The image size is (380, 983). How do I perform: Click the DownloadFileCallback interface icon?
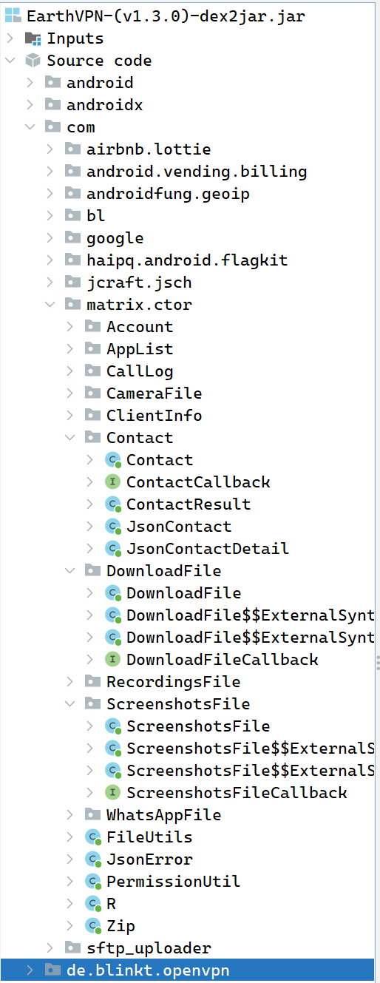tap(113, 660)
